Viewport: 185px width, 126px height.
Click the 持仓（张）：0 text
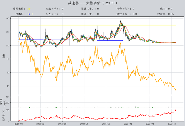tap(125, 9)
